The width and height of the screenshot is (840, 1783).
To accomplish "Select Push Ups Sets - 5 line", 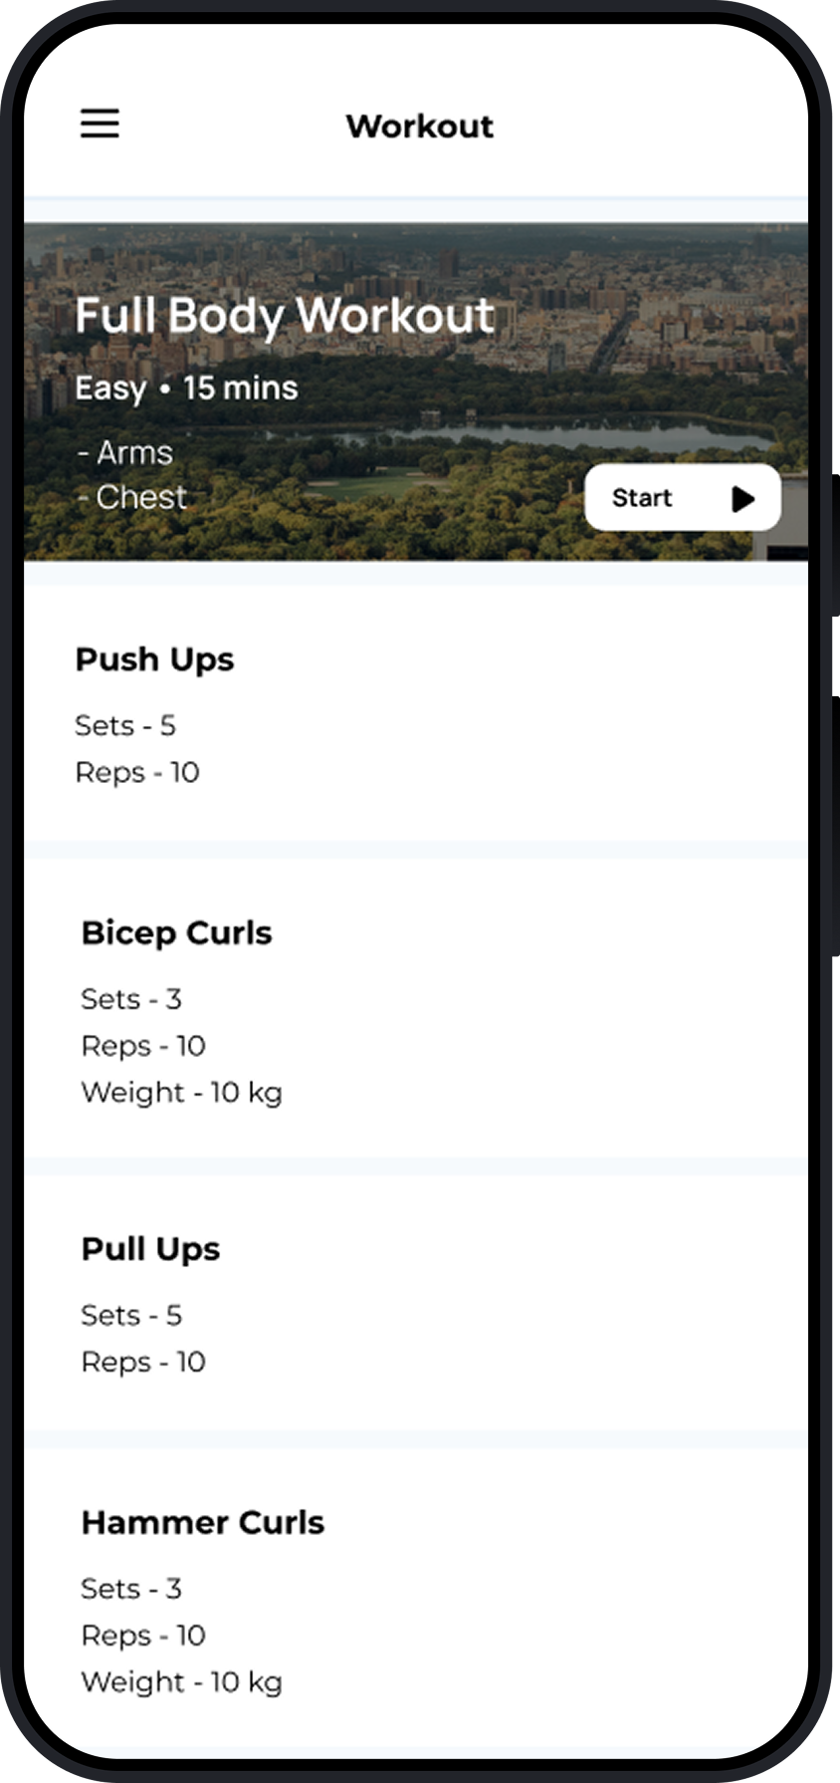I will [125, 725].
